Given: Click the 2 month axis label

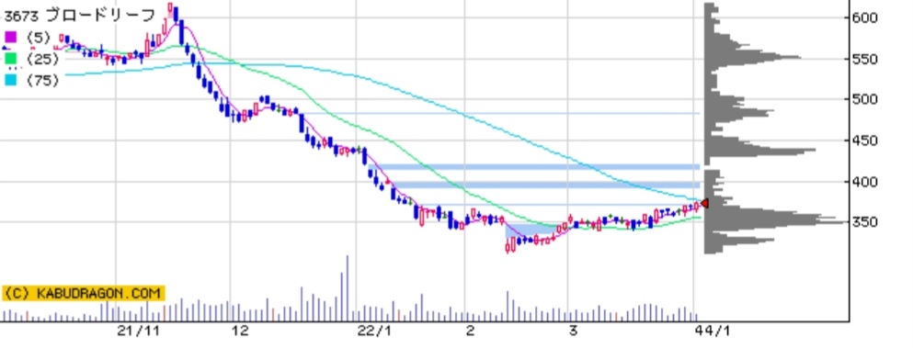Looking at the screenshot, I should (x=471, y=331).
